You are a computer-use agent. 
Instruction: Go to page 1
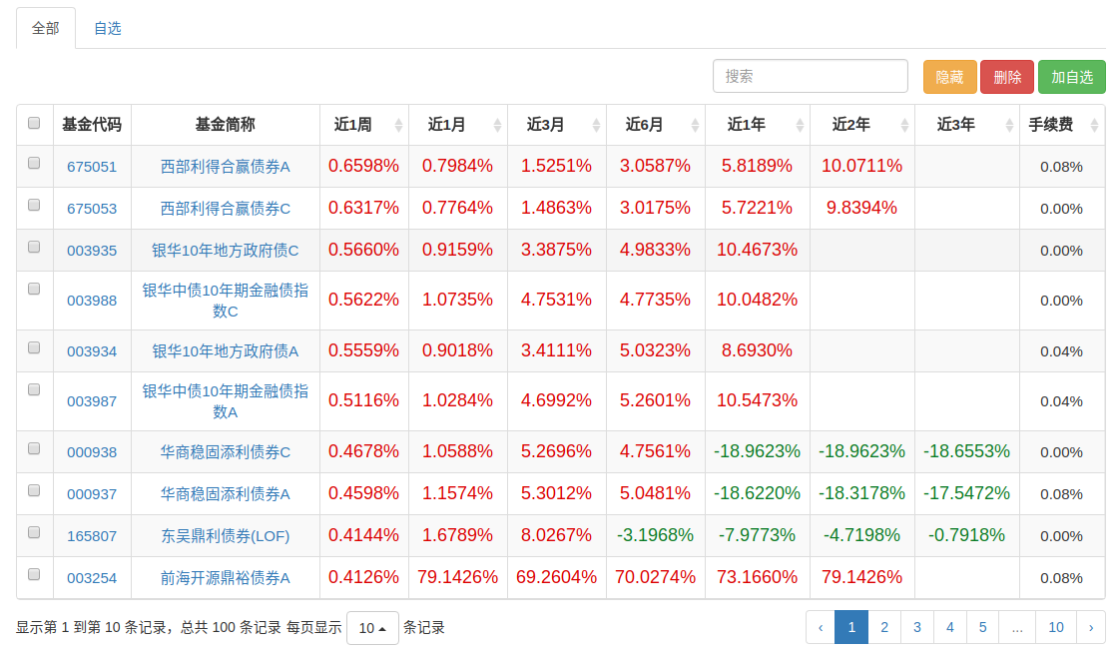(x=851, y=627)
